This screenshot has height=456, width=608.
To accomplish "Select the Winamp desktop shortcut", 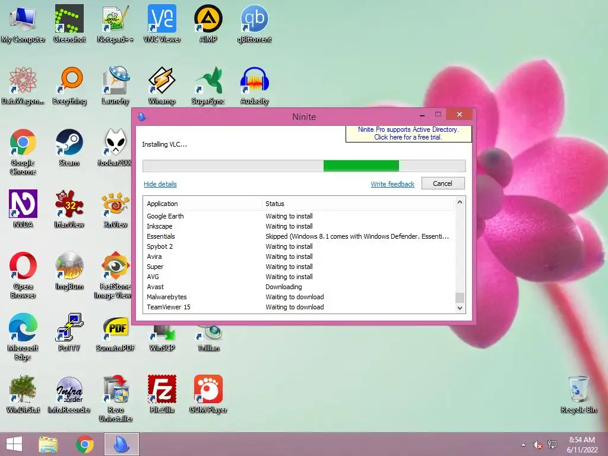I will coord(161,85).
